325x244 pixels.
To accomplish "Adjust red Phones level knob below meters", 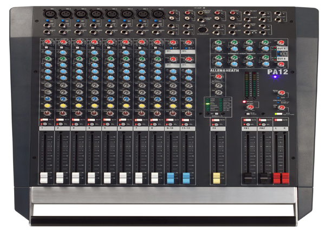I will click(250, 107).
